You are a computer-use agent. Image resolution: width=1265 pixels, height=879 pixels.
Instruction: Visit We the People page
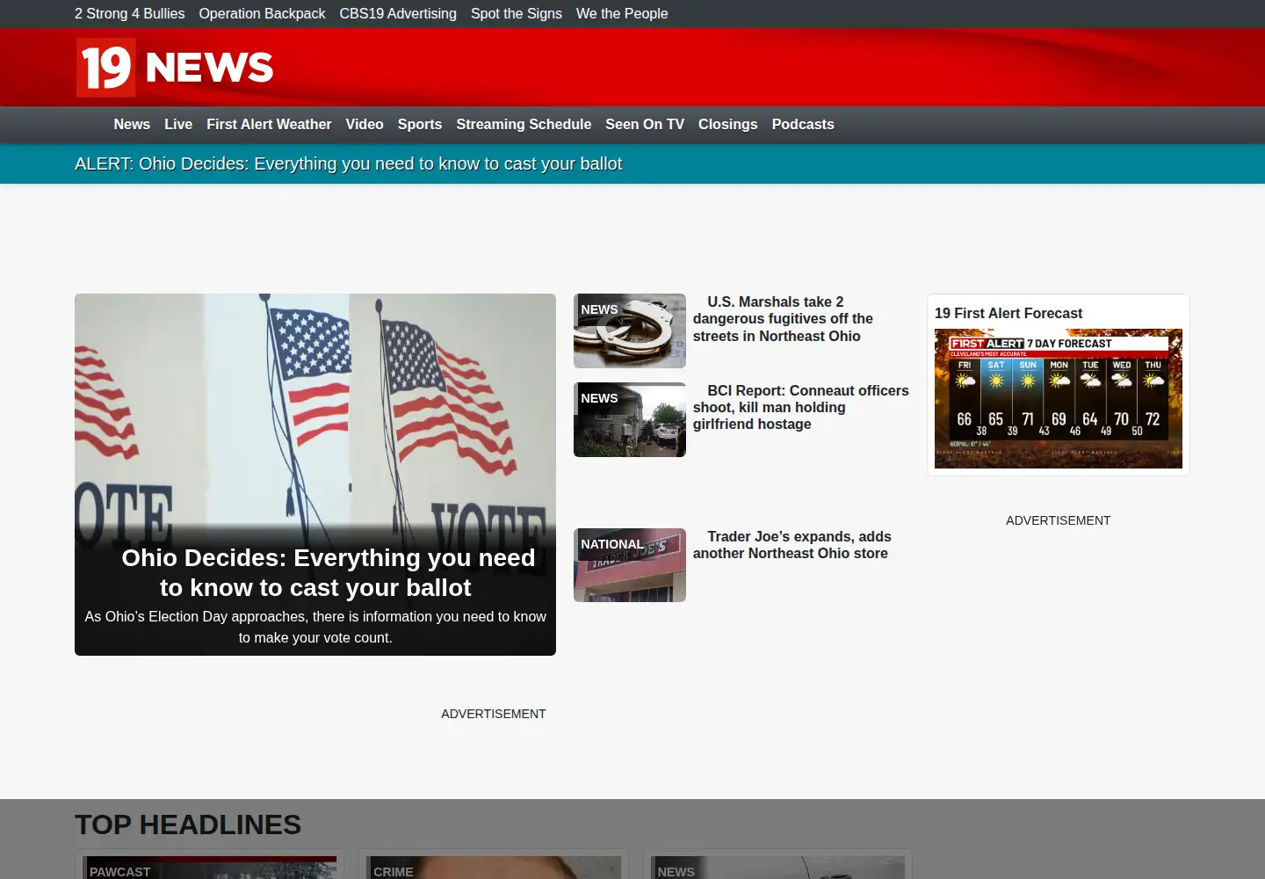point(622,13)
